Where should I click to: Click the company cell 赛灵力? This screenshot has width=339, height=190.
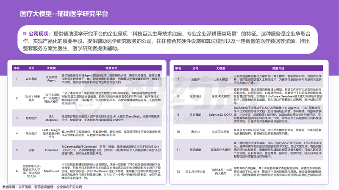coord(195,132)
